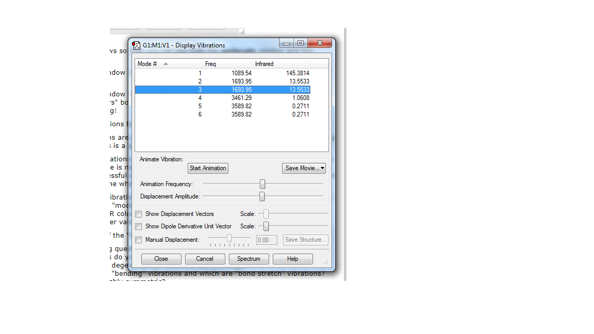The image size is (594, 334).
Task: Click the Save Structure button
Action: [305, 240]
